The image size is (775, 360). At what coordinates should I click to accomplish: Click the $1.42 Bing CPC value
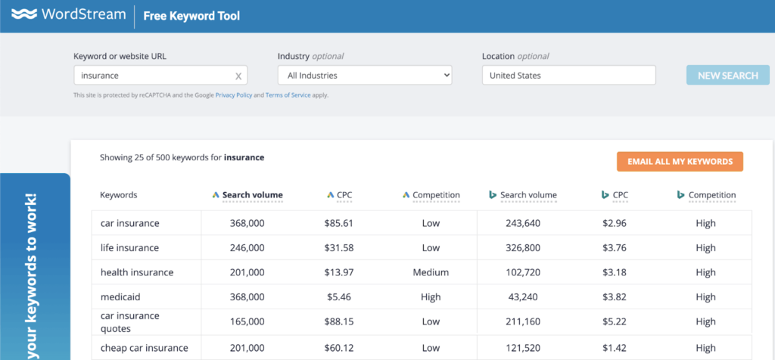[615, 348]
